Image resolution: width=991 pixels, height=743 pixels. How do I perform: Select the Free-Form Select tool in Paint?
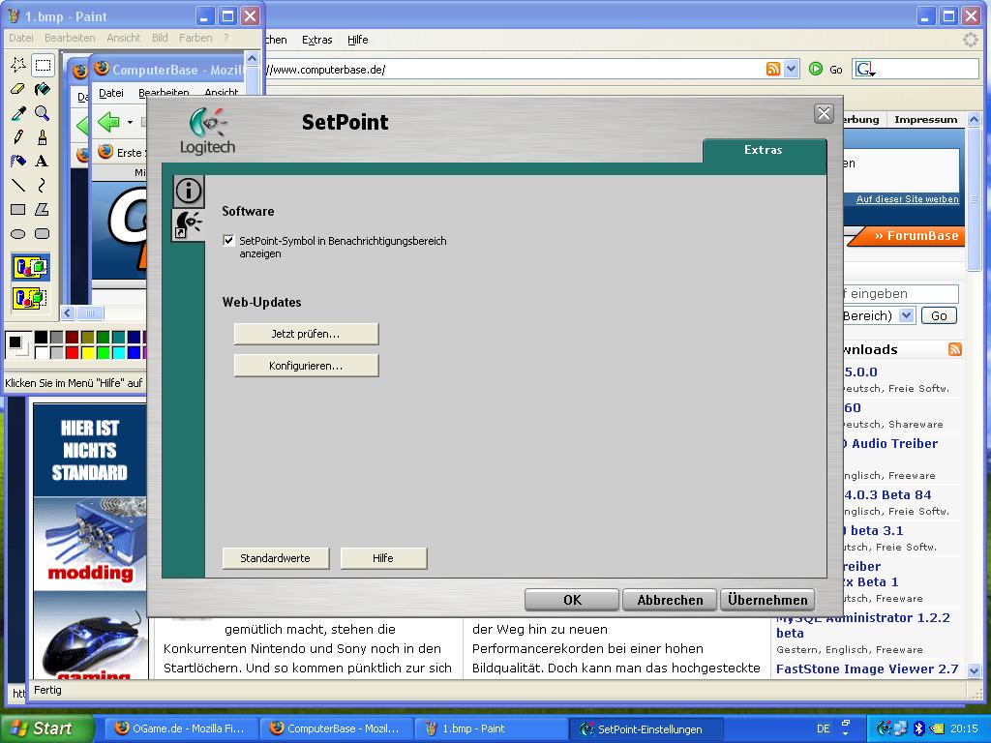18,65
